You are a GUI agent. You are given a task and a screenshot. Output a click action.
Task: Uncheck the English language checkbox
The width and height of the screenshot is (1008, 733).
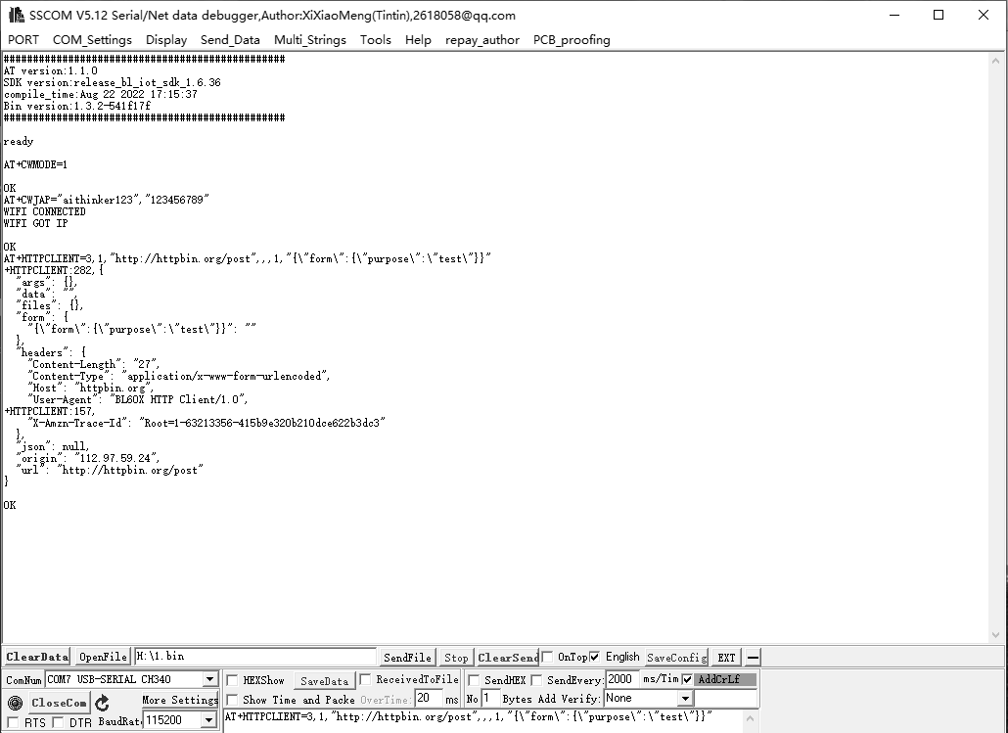click(x=595, y=657)
